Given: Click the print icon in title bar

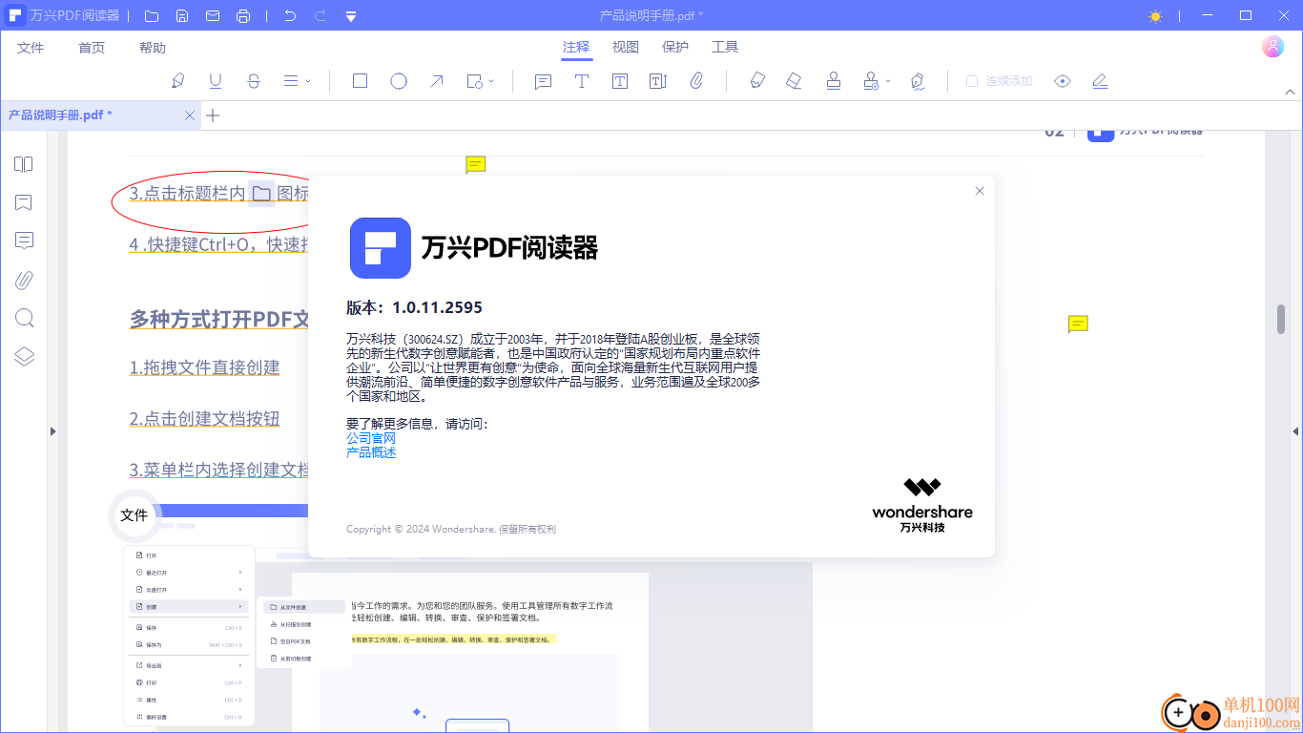Looking at the screenshot, I should coord(243,16).
